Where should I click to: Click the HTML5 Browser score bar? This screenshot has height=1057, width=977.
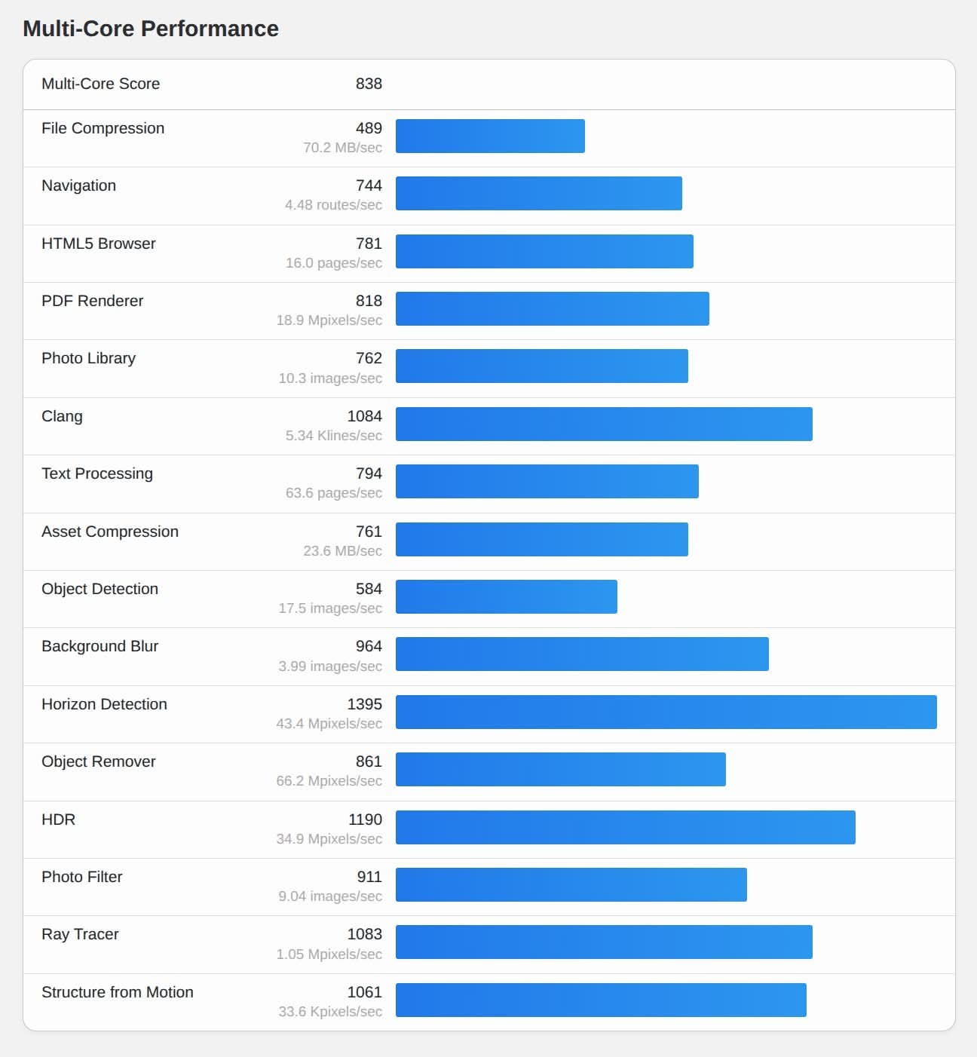click(544, 252)
